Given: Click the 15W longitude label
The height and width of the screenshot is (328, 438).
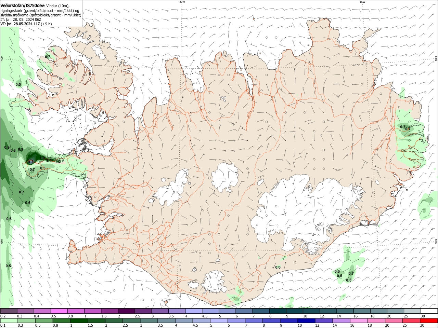Looking at the screenshot, I should 362,2.
